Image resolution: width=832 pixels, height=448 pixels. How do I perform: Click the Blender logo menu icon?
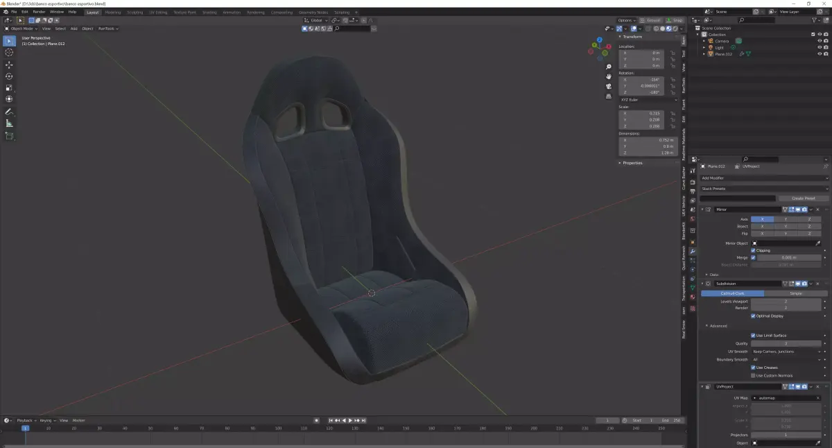[6, 12]
